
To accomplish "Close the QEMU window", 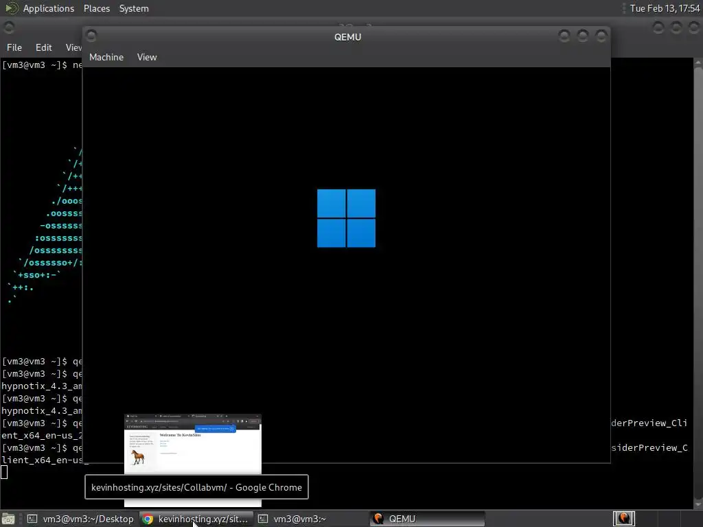I will 601,36.
